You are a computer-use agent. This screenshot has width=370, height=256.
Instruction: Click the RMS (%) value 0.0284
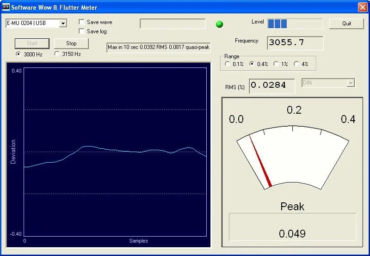pos(272,86)
